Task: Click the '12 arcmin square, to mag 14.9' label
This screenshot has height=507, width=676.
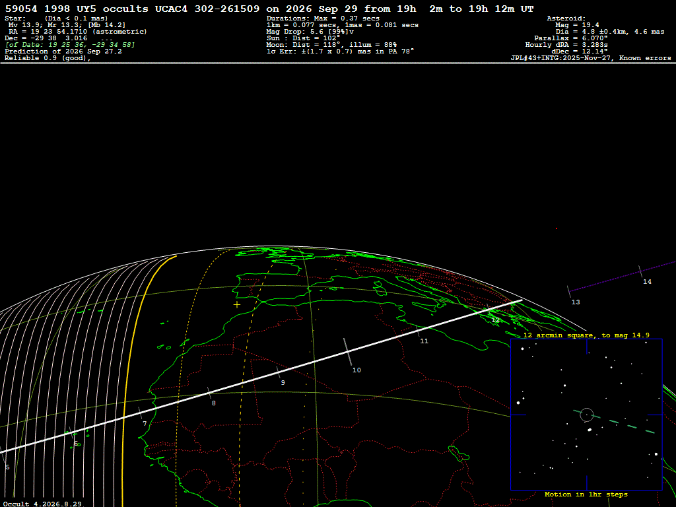Action: click(586, 335)
